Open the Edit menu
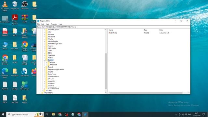This screenshot has height=117, width=208. point(43,24)
